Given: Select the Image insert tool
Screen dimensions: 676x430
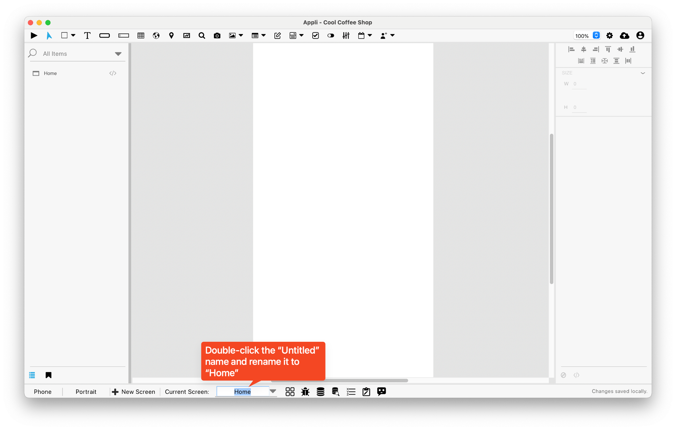Looking at the screenshot, I should point(232,35).
